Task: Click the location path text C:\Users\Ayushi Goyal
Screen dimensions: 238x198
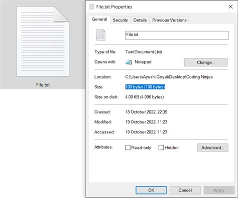Action: pyautogui.click(x=147, y=77)
